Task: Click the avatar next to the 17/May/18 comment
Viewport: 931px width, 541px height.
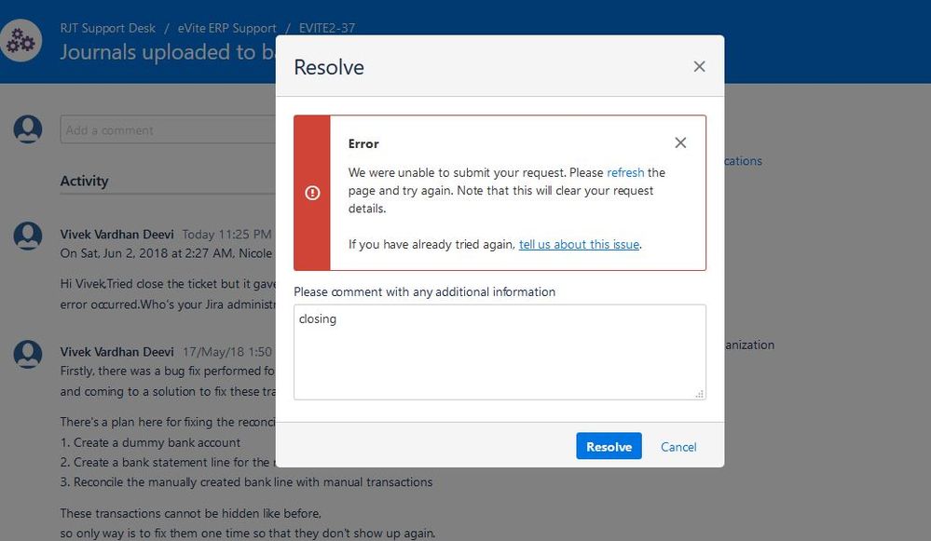Action: coord(27,354)
